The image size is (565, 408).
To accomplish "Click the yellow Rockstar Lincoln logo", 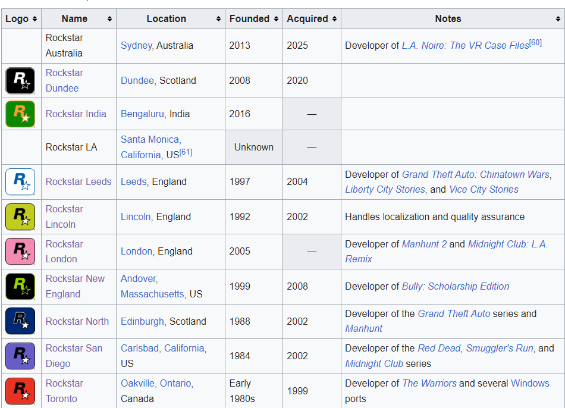I will point(20,216).
